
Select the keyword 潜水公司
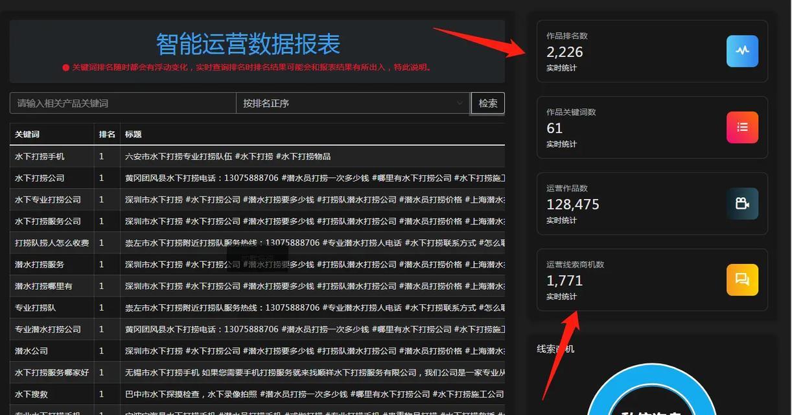(31, 351)
